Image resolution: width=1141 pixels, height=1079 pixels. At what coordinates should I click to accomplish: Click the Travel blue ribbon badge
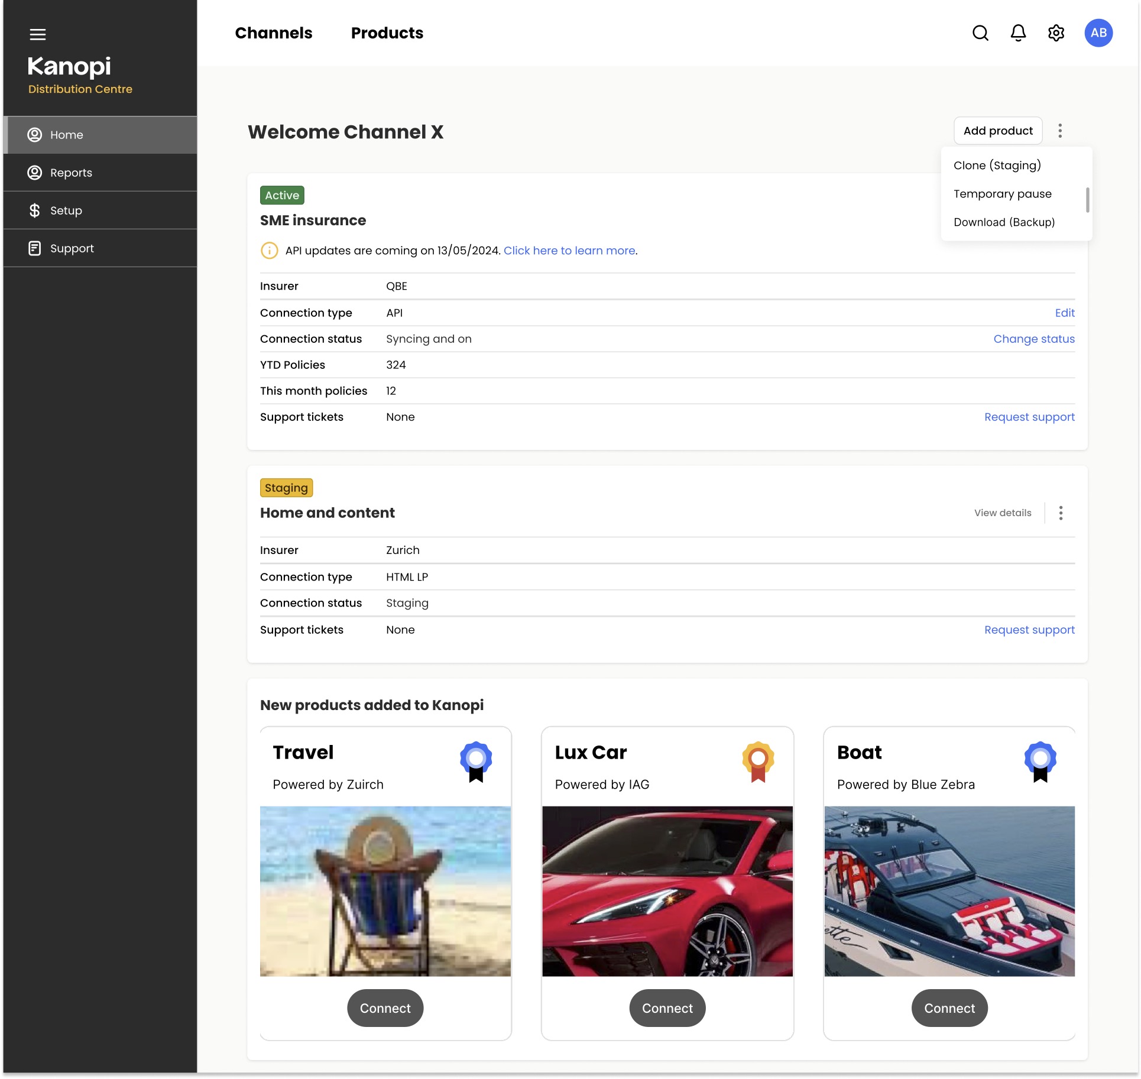pyautogui.click(x=476, y=762)
